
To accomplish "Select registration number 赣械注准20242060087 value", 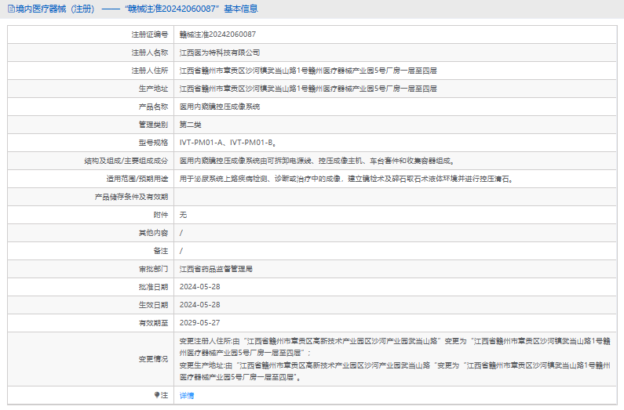I will 217,34.
